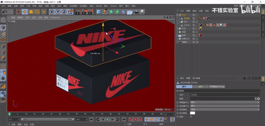Open the 渲染 menu in the main menu bar

(x=59, y=6)
